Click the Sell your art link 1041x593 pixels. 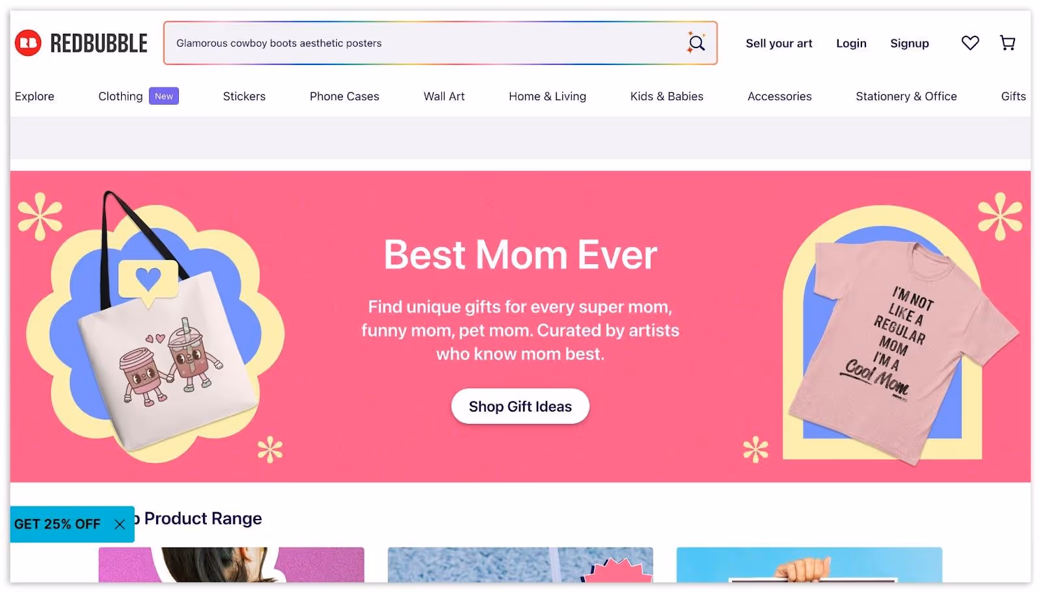click(x=779, y=43)
